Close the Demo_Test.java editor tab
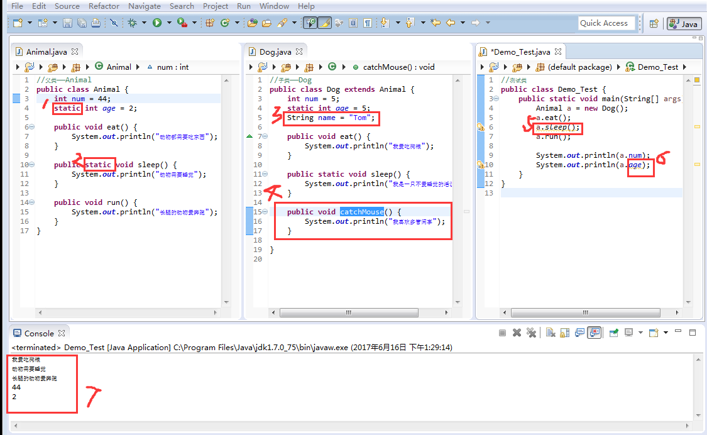 click(558, 52)
